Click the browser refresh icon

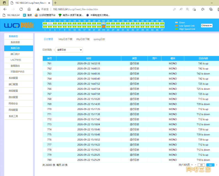(x=21, y=9)
